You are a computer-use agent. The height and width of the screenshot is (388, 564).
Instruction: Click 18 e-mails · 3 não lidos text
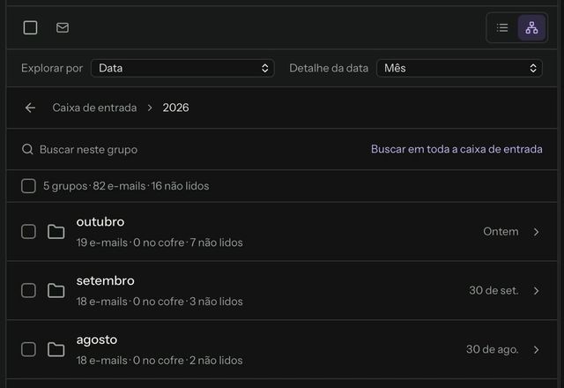click(x=160, y=302)
